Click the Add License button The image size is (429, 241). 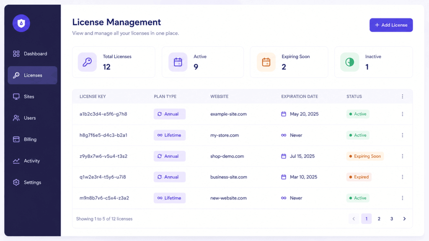click(x=391, y=25)
